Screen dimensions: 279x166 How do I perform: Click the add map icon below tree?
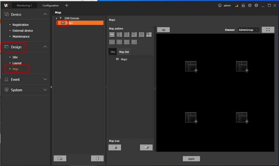[60, 158]
